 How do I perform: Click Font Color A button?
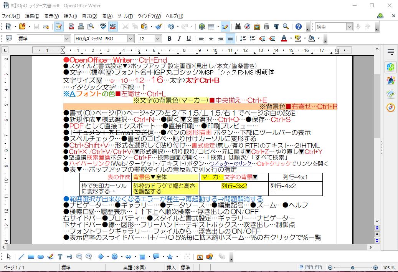[284, 38]
